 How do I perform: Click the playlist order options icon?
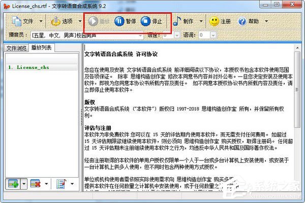(x=62, y=184)
